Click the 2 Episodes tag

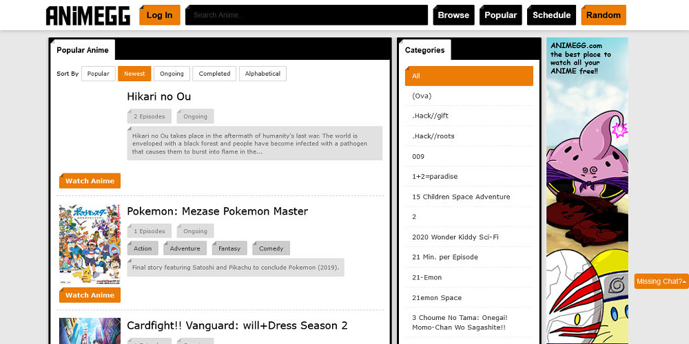point(150,116)
